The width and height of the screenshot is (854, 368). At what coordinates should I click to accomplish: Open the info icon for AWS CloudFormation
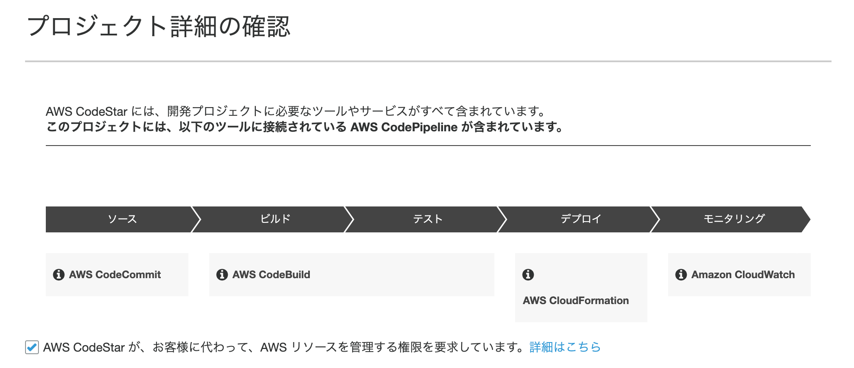pyautogui.click(x=528, y=274)
